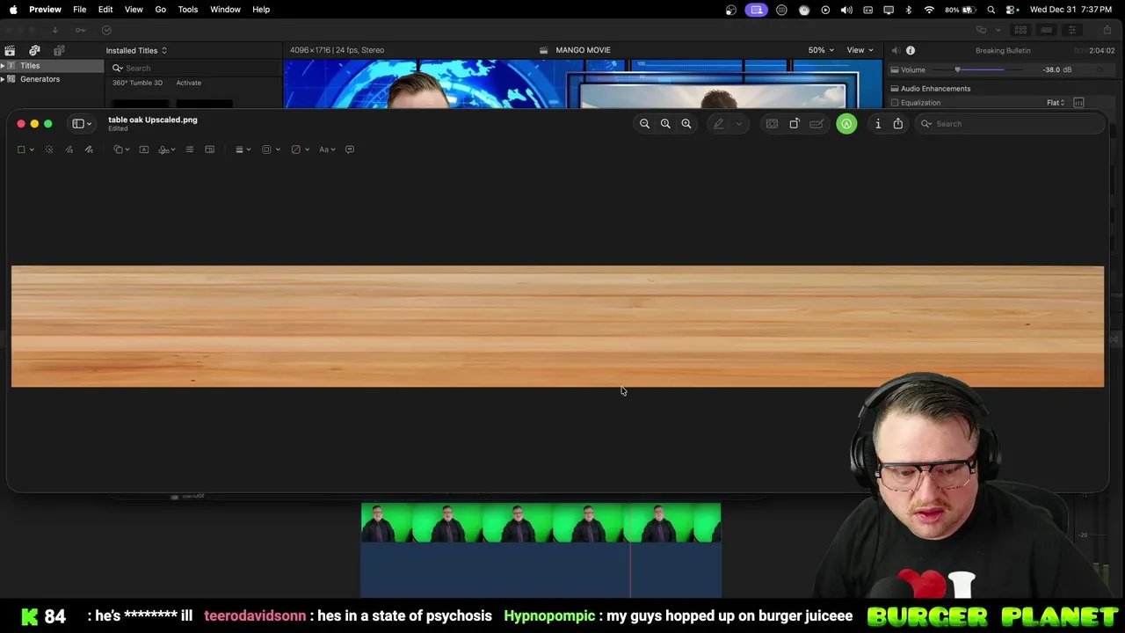Image resolution: width=1125 pixels, height=633 pixels.
Task: Click the Preview Search field
Action: (x=1009, y=124)
